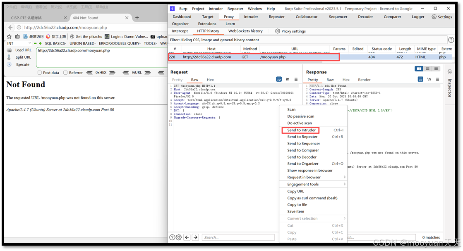Image resolution: width=463 pixels, height=251 pixels.
Task: Select side-by-side layout icon
Action: [x=419, y=69]
